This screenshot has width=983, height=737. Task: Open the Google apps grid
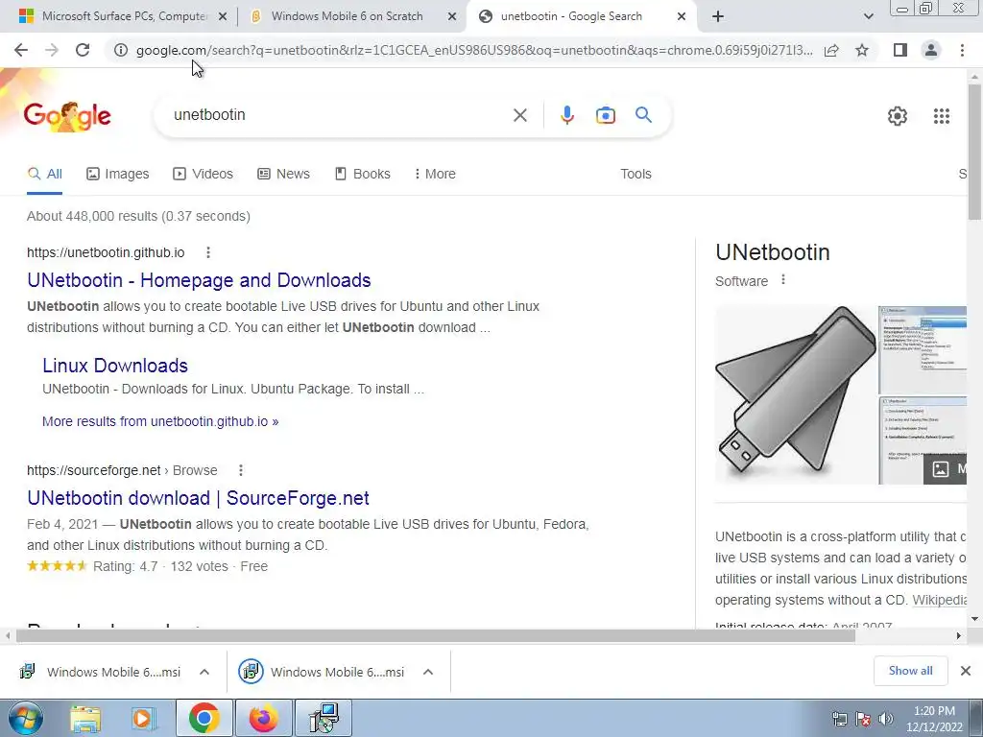coord(941,116)
